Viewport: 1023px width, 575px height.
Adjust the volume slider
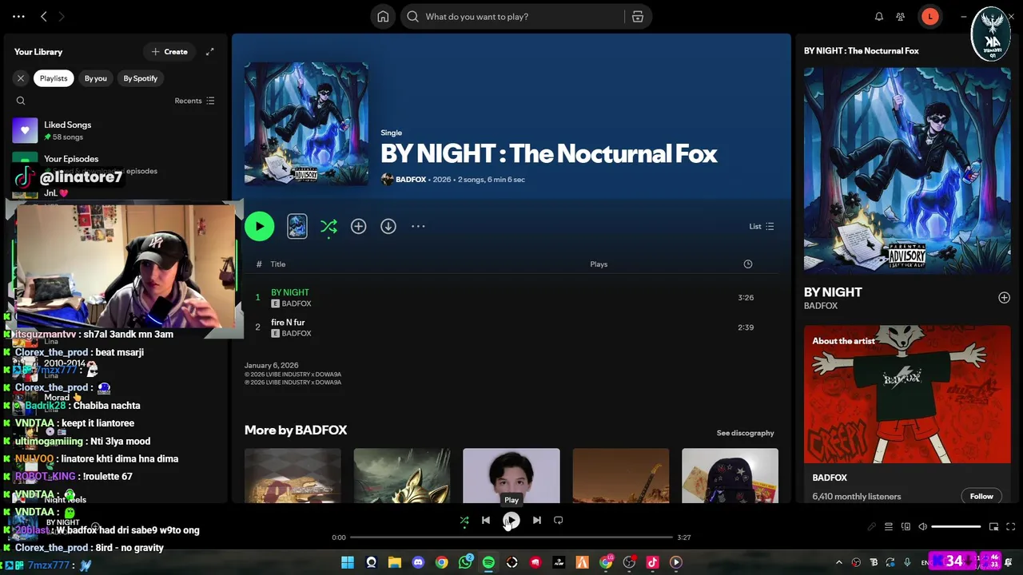(956, 527)
